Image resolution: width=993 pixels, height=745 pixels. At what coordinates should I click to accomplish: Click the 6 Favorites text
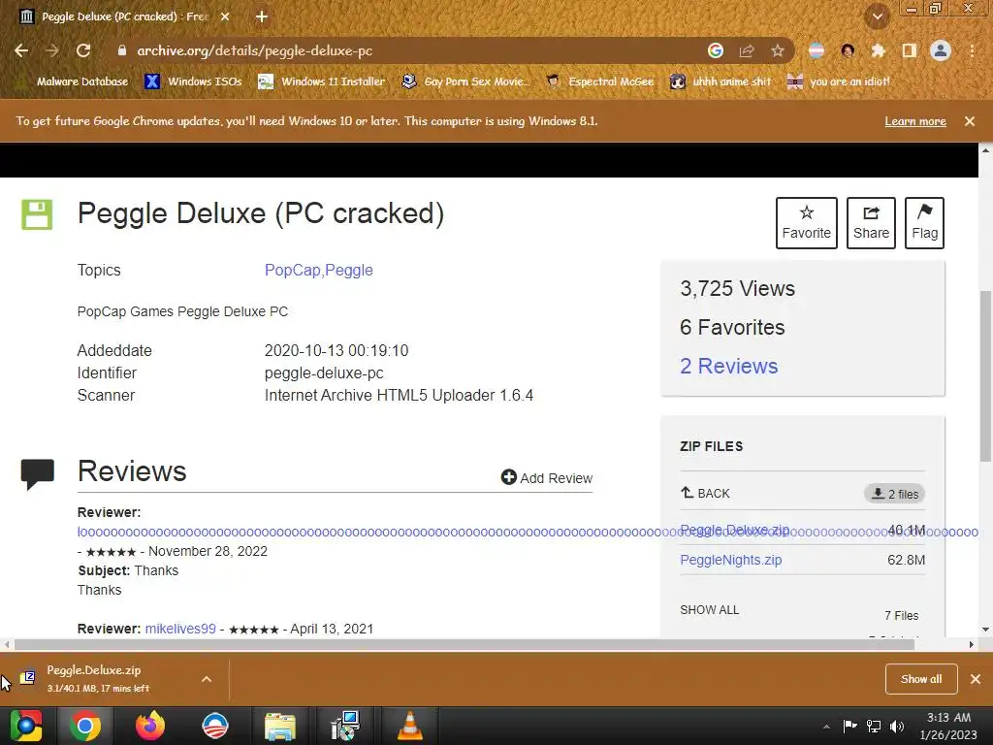732,328
